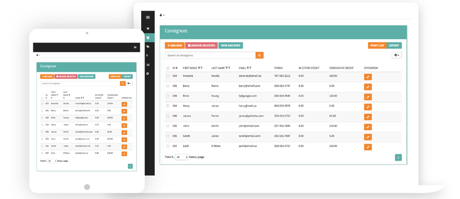The height and width of the screenshot is (199, 460).
Task: Click the tablet's orange search icon
Action: (x=123, y=84)
